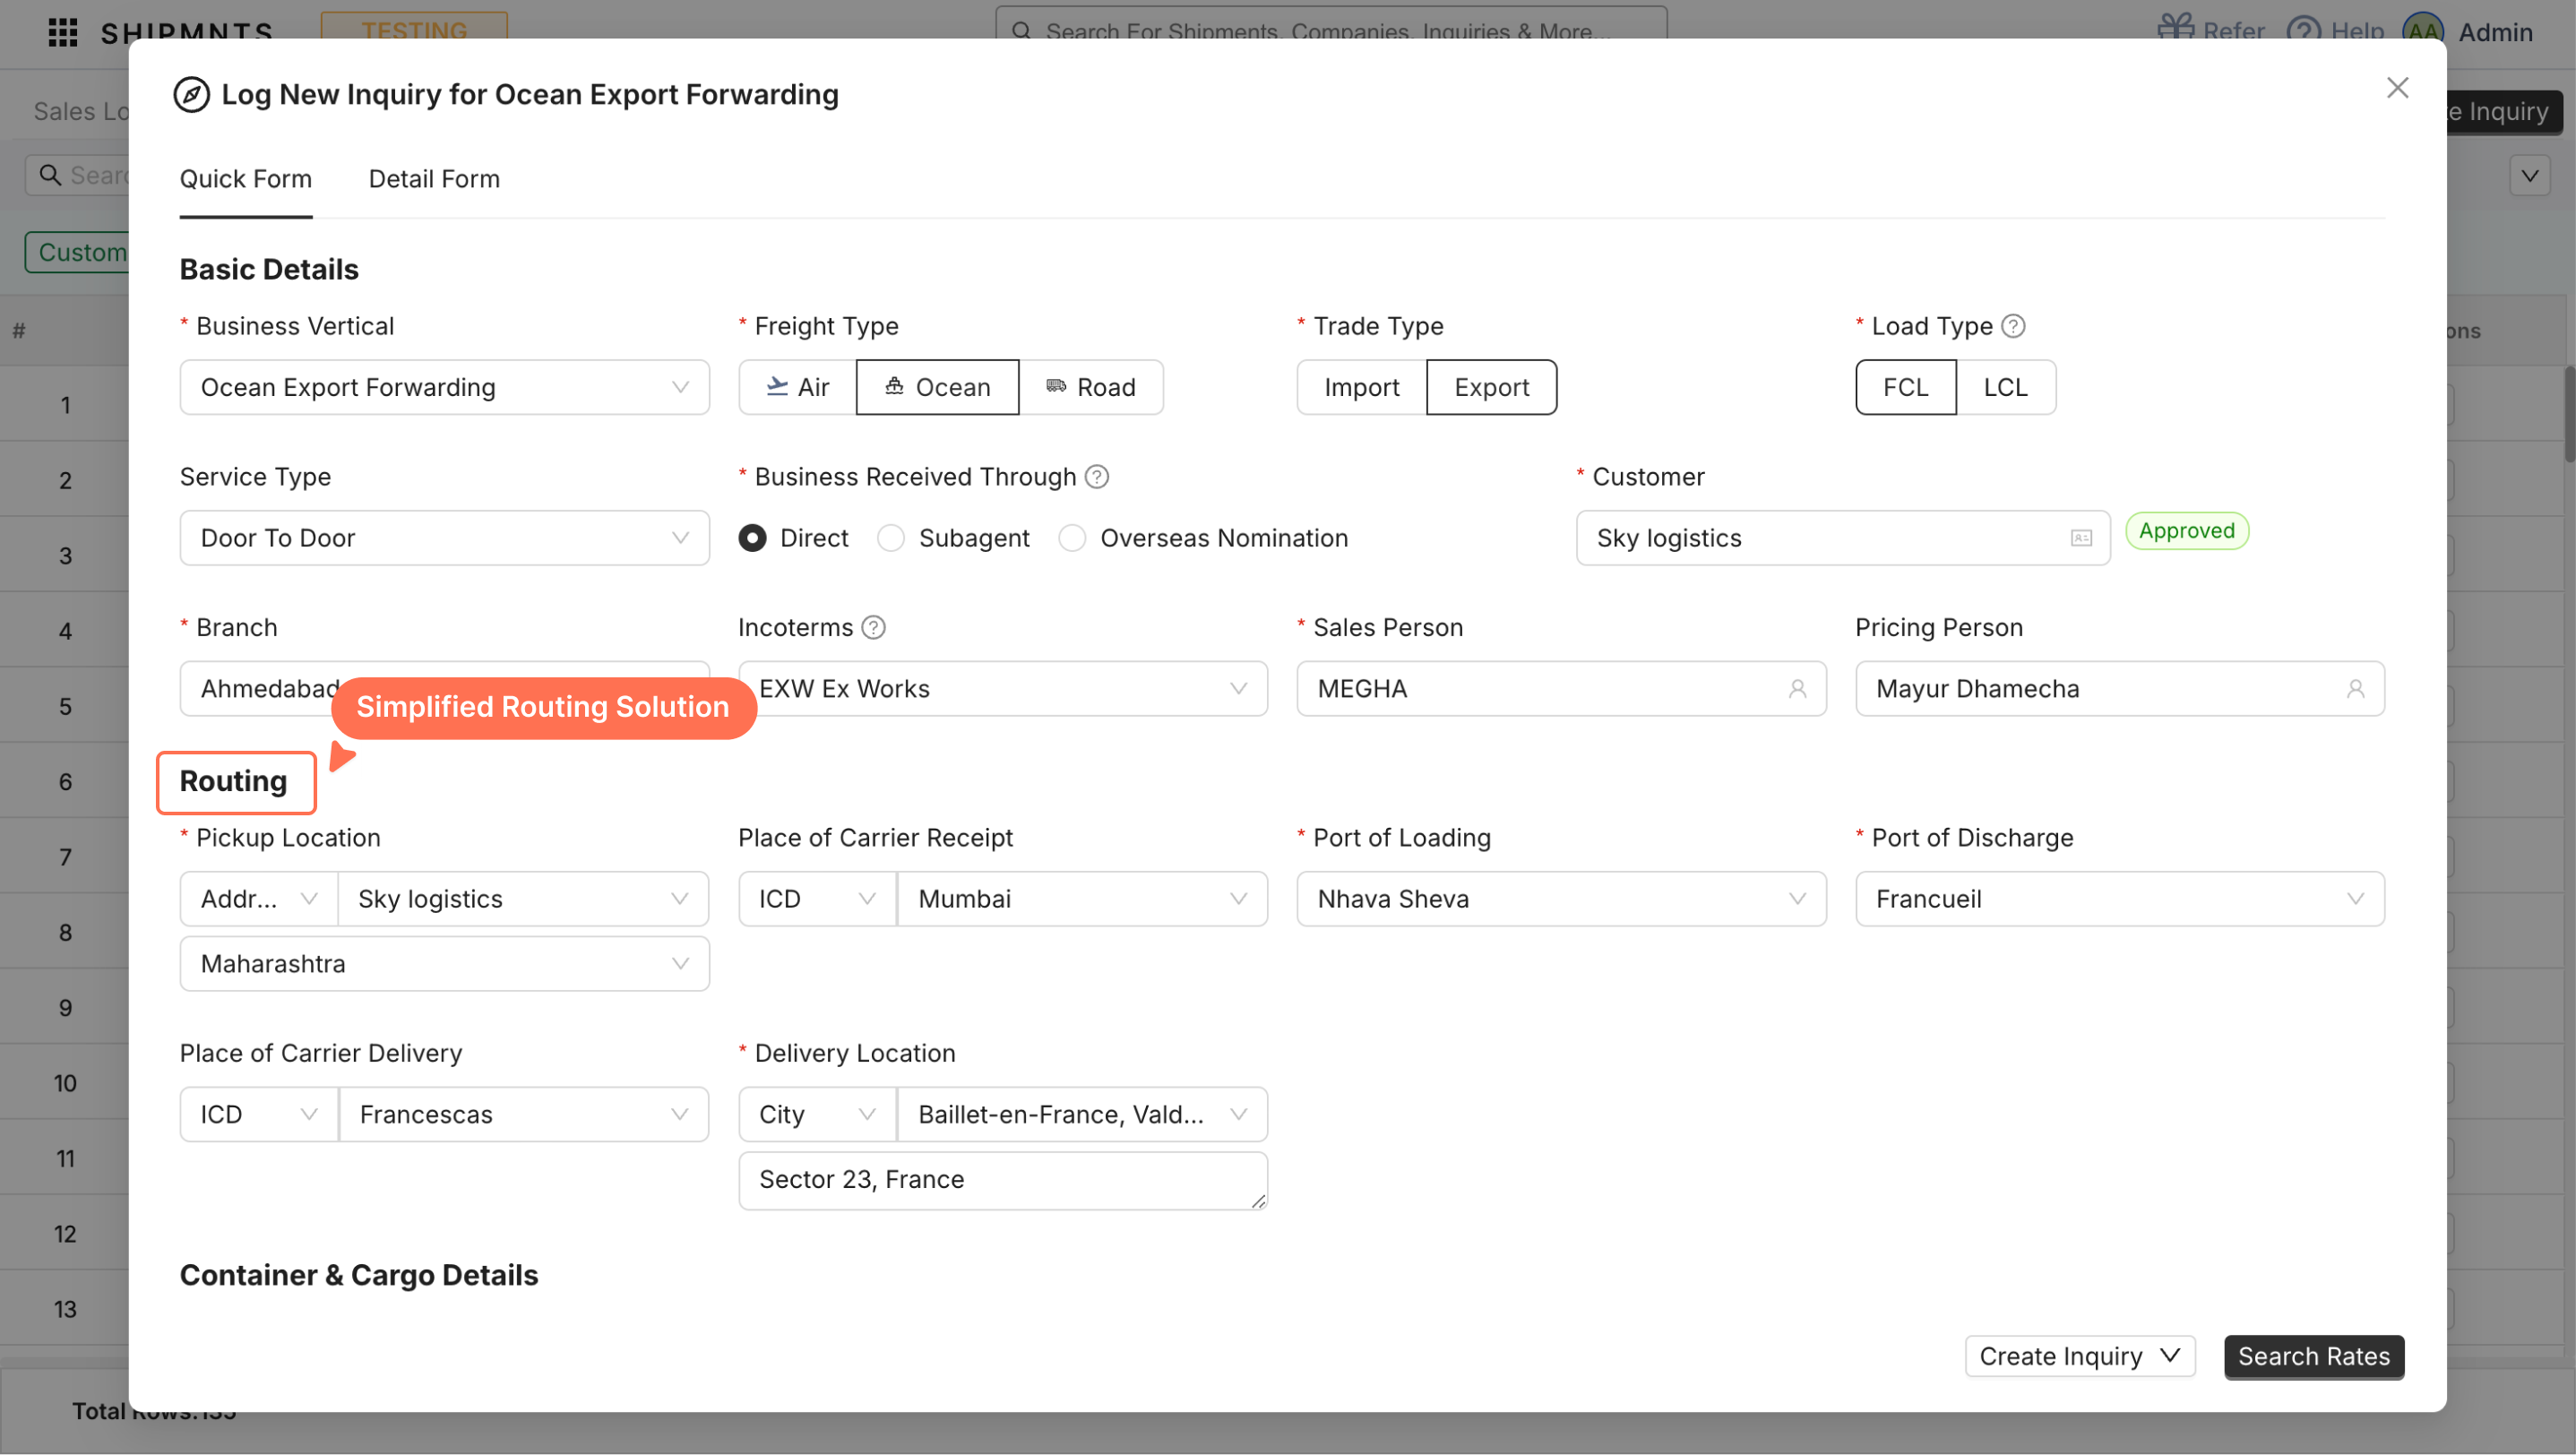The height and width of the screenshot is (1455, 2576).
Task: Click the Sales Person MEGHA field
Action: point(1561,689)
